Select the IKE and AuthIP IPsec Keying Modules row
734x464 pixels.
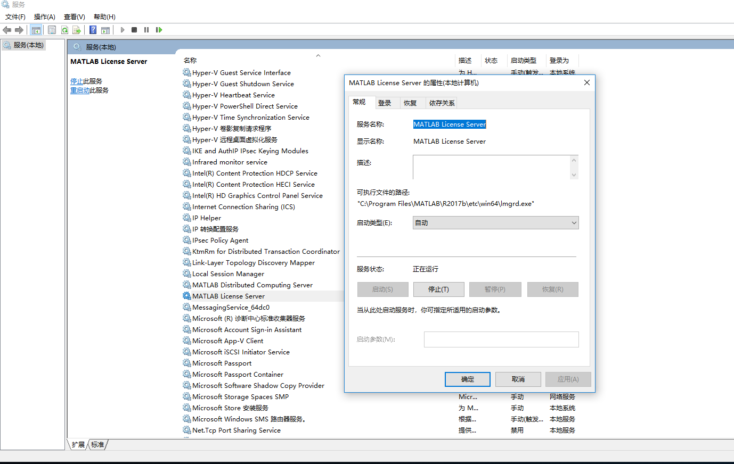(250, 151)
